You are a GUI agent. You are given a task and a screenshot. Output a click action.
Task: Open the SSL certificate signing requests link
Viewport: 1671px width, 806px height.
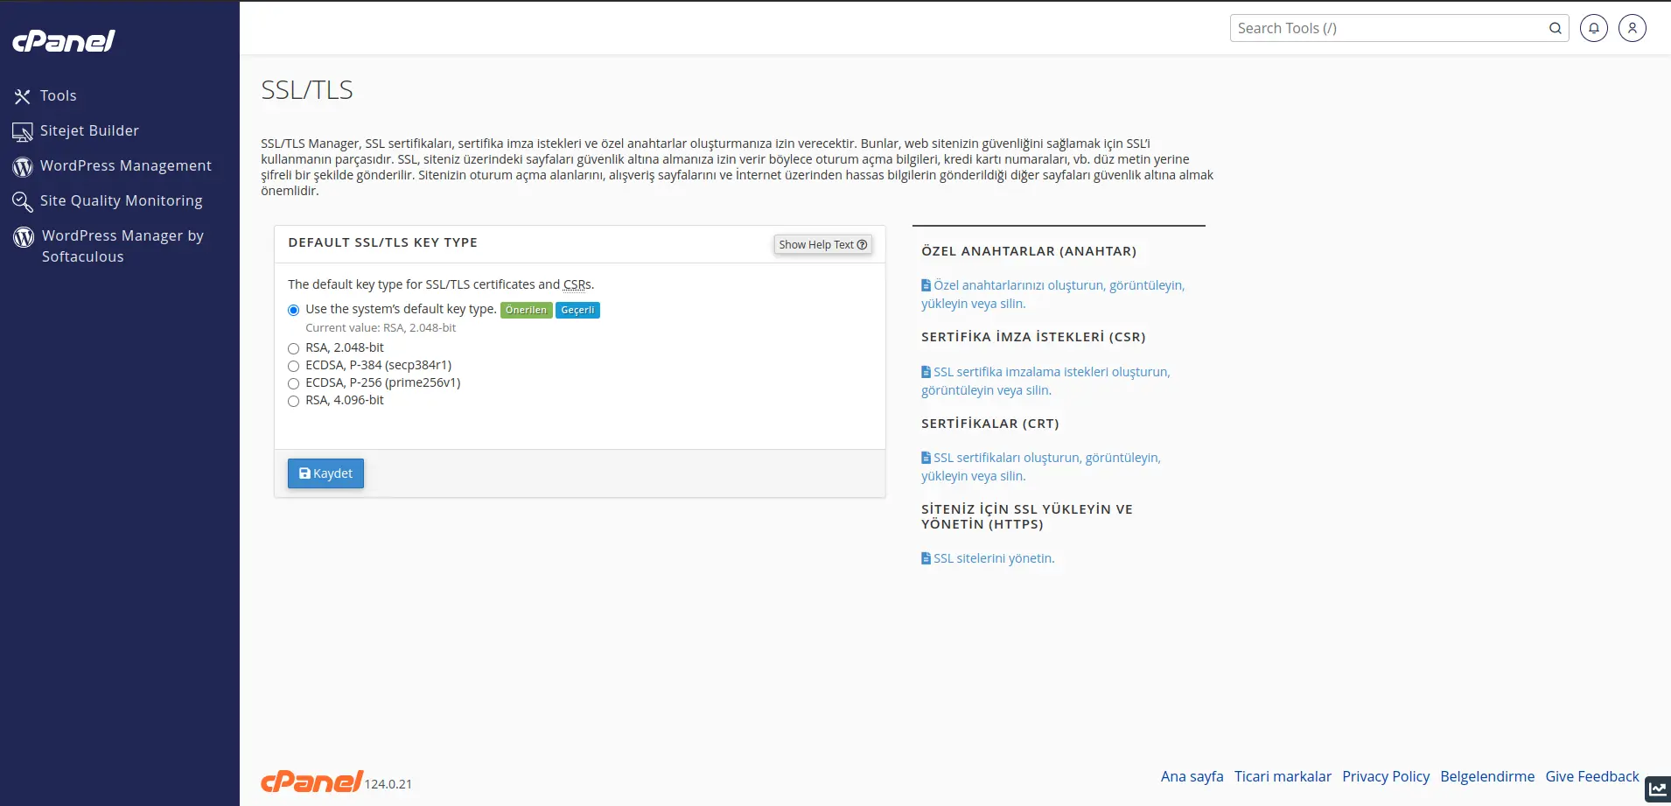point(1045,381)
